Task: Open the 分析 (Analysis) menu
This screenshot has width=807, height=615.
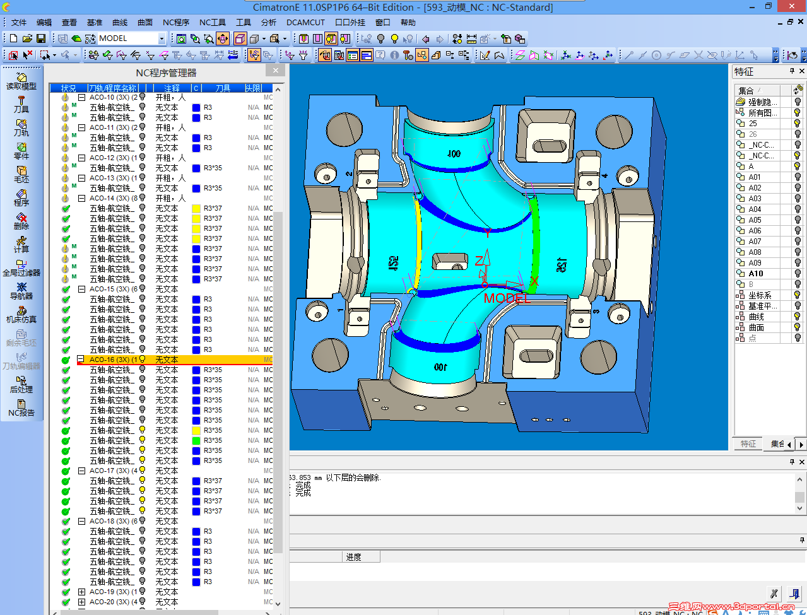Action: [269, 22]
